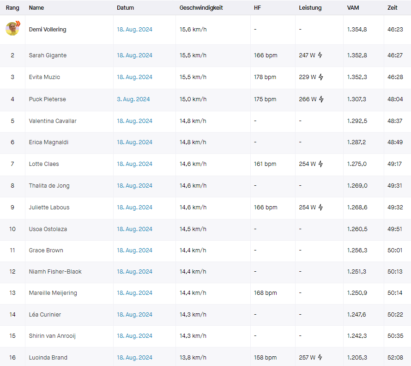The image size is (411, 366).
Task: Click power meter icon in Lotte Claes' row
Action: [320, 164]
